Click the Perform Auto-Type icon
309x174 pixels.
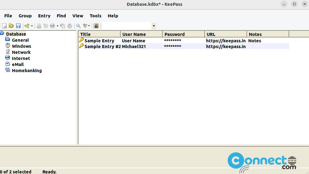coord(70,26)
